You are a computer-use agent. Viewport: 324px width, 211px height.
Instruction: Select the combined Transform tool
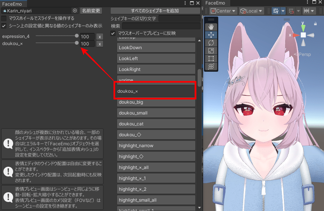pyautogui.click(x=211, y=66)
